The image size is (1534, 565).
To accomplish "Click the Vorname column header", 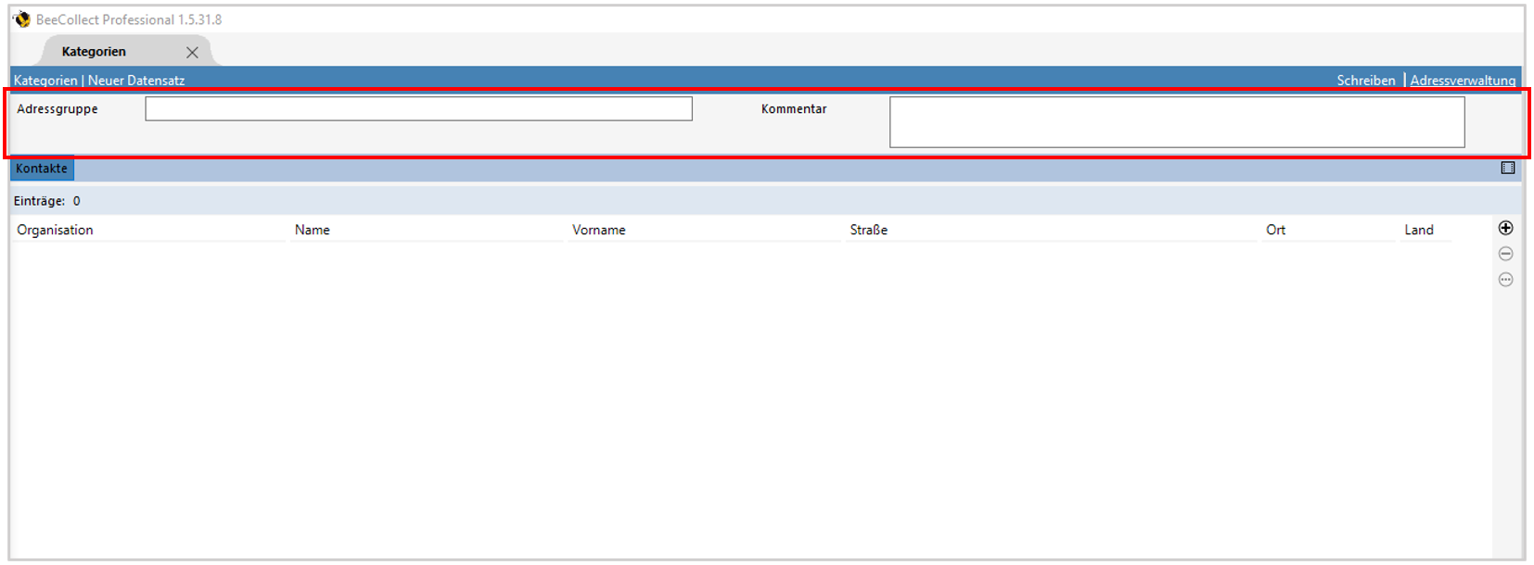I will coord(598,230).
